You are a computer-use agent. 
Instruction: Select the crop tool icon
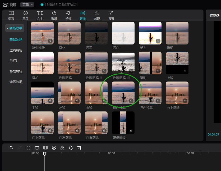[79, 148]
